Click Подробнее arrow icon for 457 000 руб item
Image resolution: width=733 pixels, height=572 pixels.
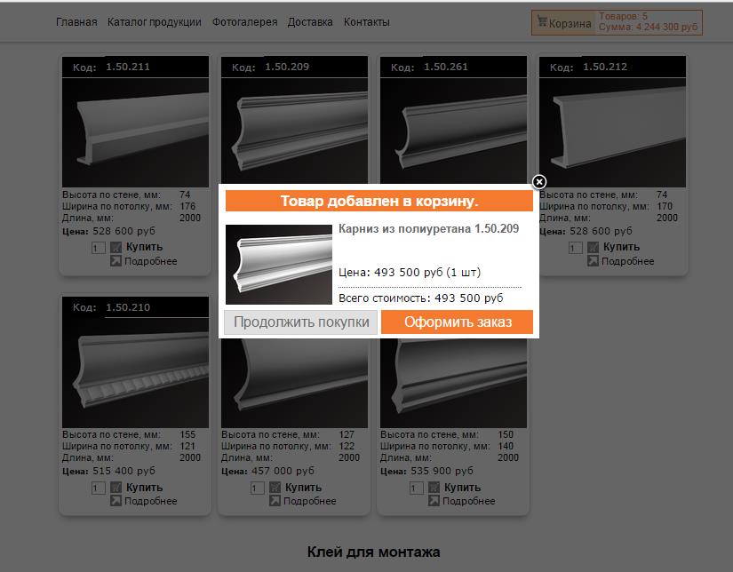click(x=275, y=501)
